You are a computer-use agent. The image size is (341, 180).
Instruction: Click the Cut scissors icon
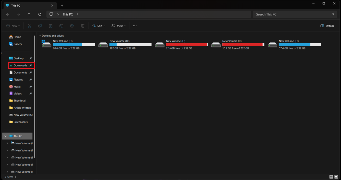click(29, 26)
